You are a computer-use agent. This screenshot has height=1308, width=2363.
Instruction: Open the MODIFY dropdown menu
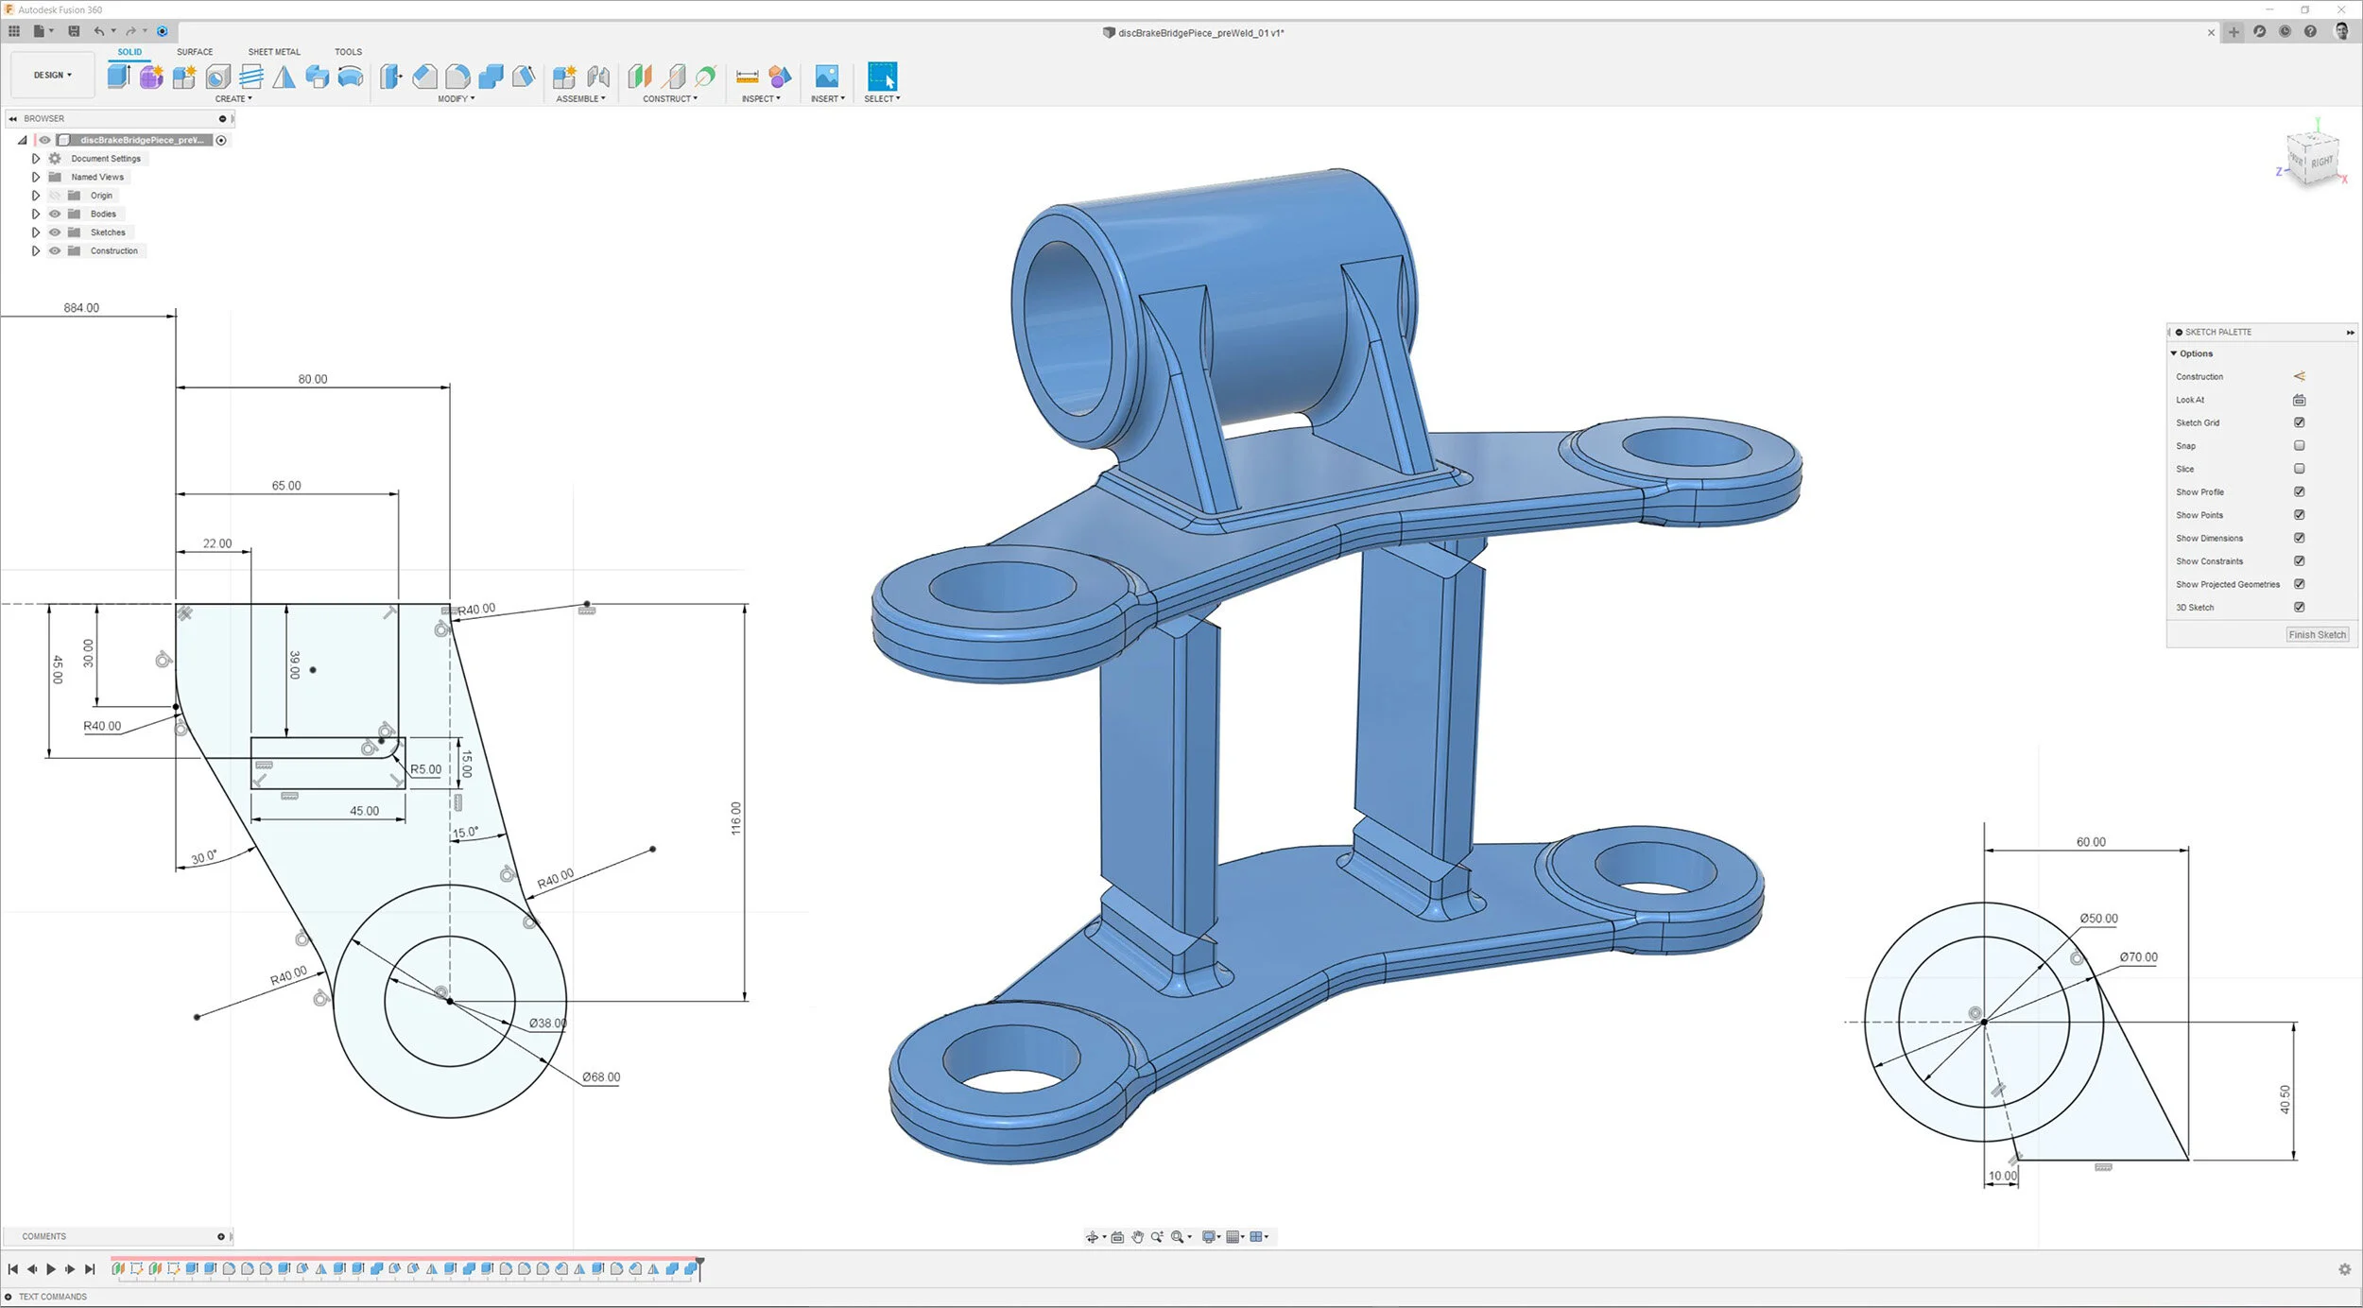click(457, 99)
